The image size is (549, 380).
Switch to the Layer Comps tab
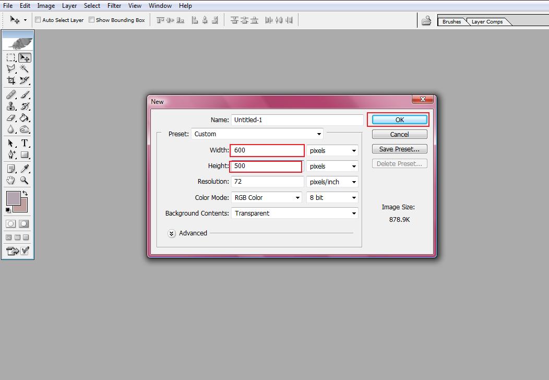pyautogui.click(x=487, y=22)
